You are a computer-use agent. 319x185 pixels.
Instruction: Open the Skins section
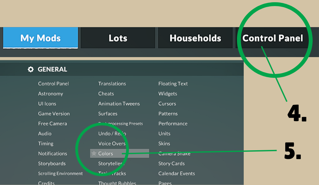point(164,144)
